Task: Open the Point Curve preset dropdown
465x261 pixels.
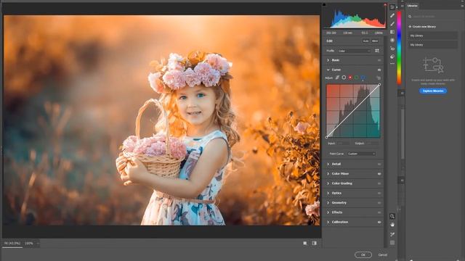Action: coord(361,154)
